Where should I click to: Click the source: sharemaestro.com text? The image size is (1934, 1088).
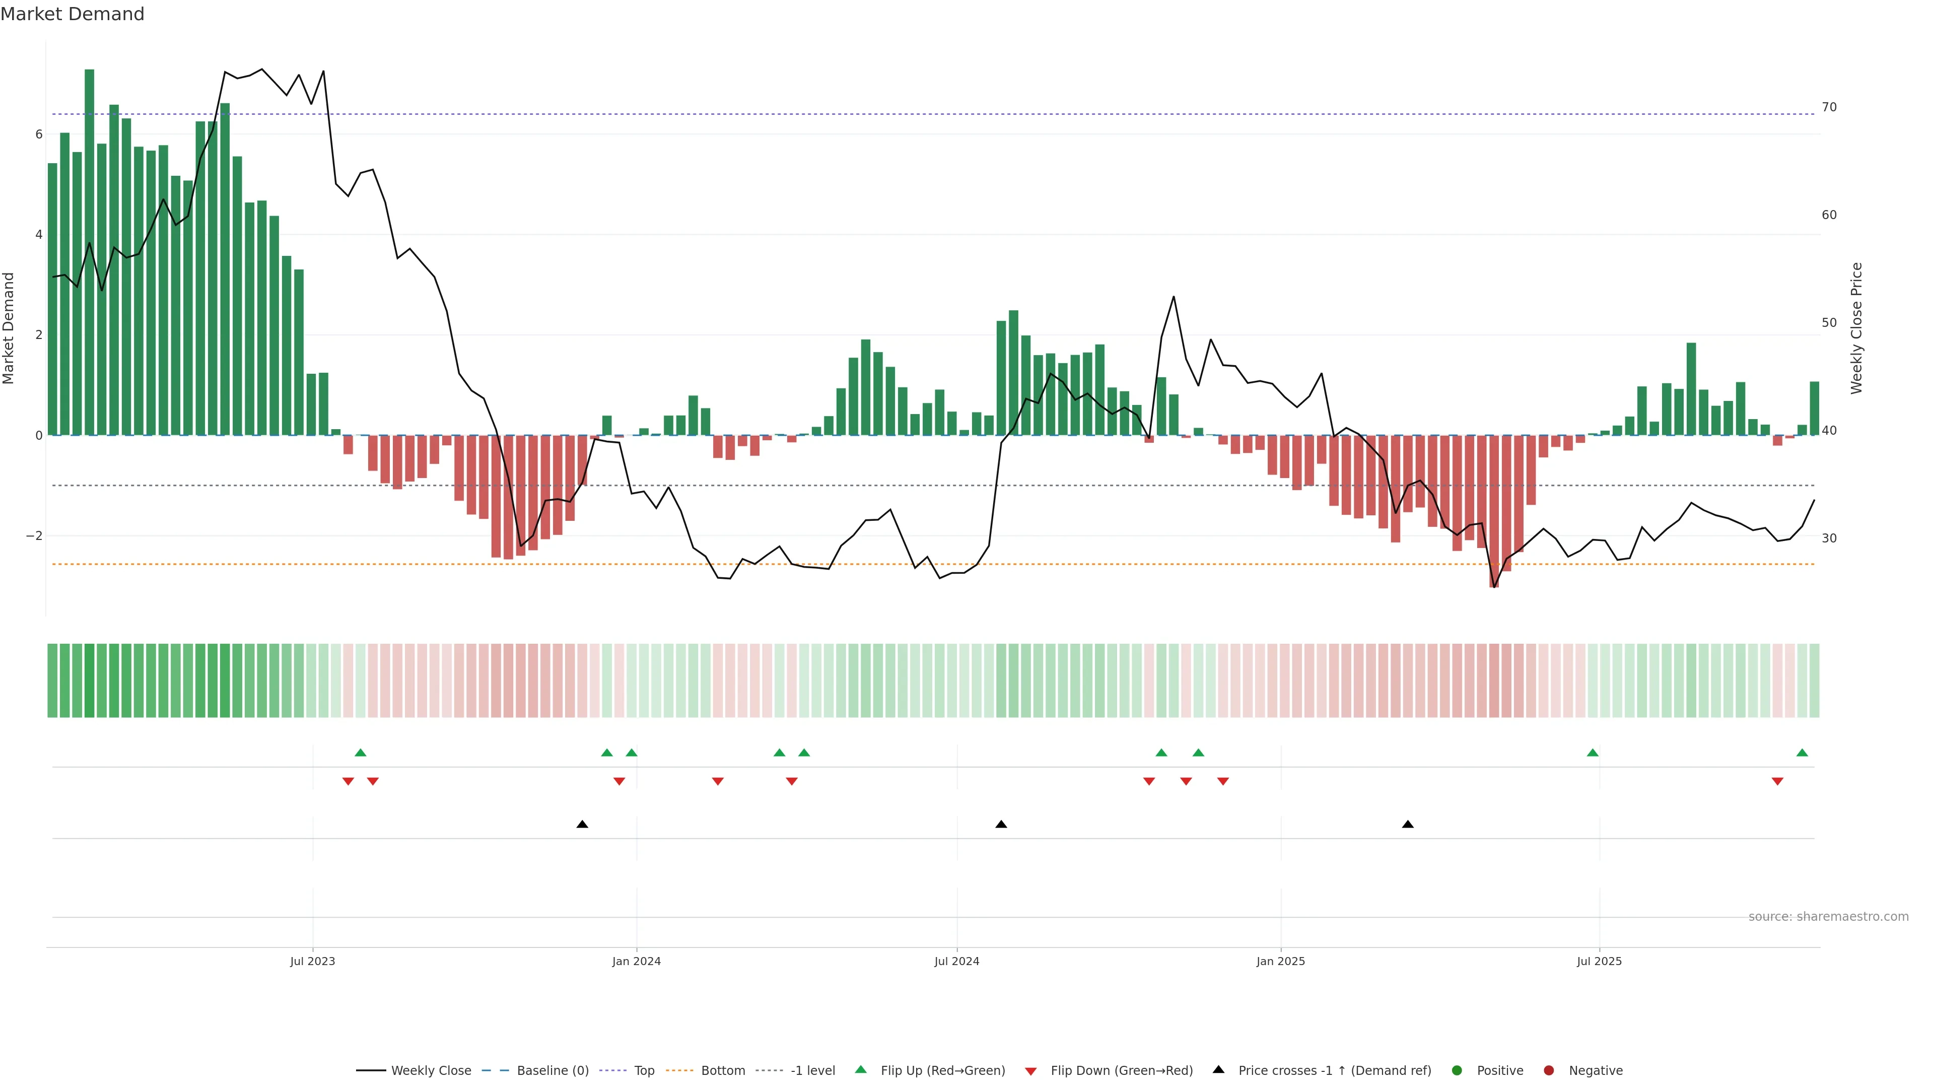[x=1828, y=916]
